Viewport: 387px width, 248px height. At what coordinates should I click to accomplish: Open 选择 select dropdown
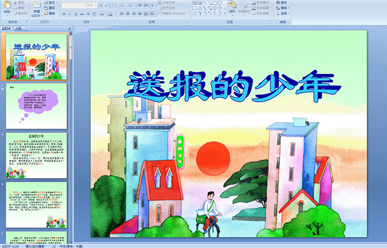click(x=283, y=13)
